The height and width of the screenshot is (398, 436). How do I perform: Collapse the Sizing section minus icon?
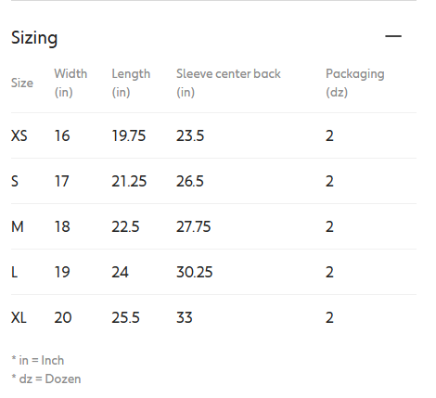[x=393, y=36]
